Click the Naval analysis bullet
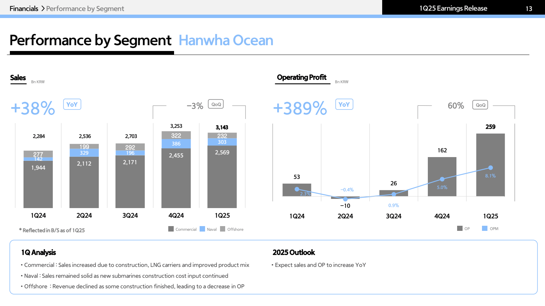 click(124, 276)
